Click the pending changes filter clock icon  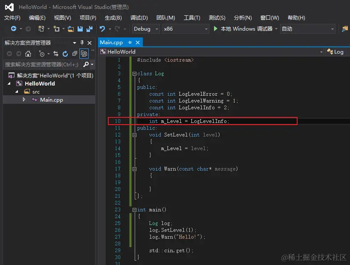click(x=42, y=54)
